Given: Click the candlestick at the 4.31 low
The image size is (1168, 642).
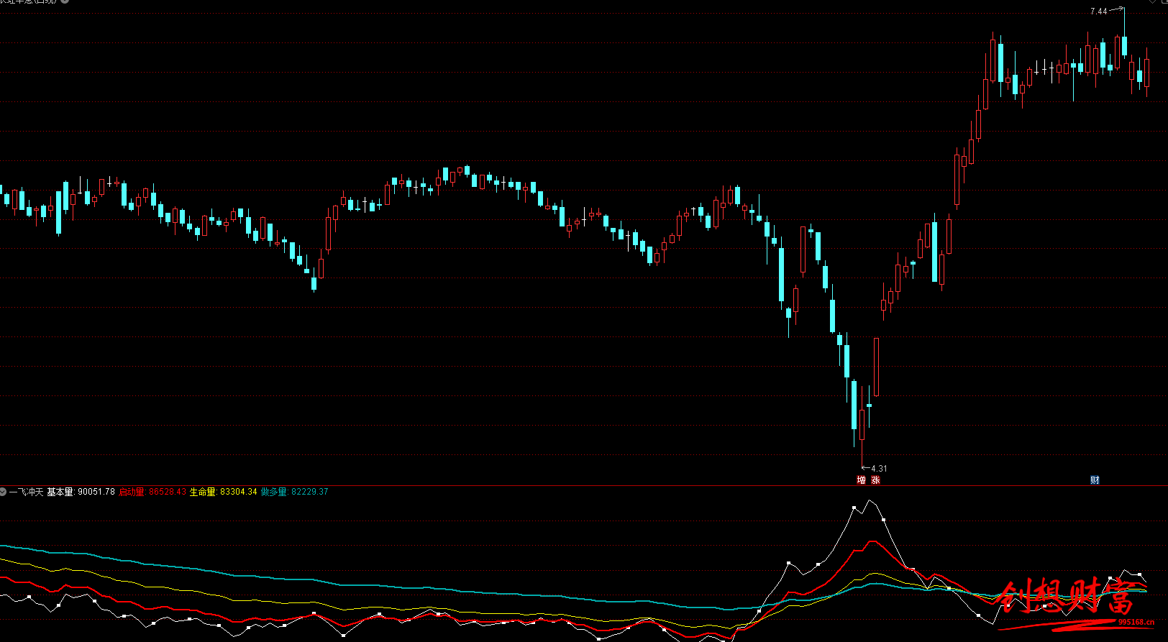Looking at the screenshot, I should tap(862, 426).
